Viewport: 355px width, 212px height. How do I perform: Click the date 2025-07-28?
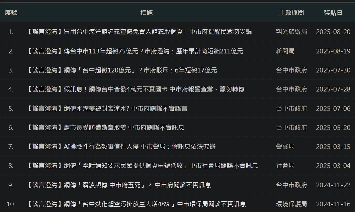pyautogui.click(x=333, y=89)
